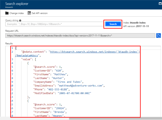Select the CustomerID "620" value
Image resolution: width=162 pixels, height=120 pixels.
(x=58, y=71)
